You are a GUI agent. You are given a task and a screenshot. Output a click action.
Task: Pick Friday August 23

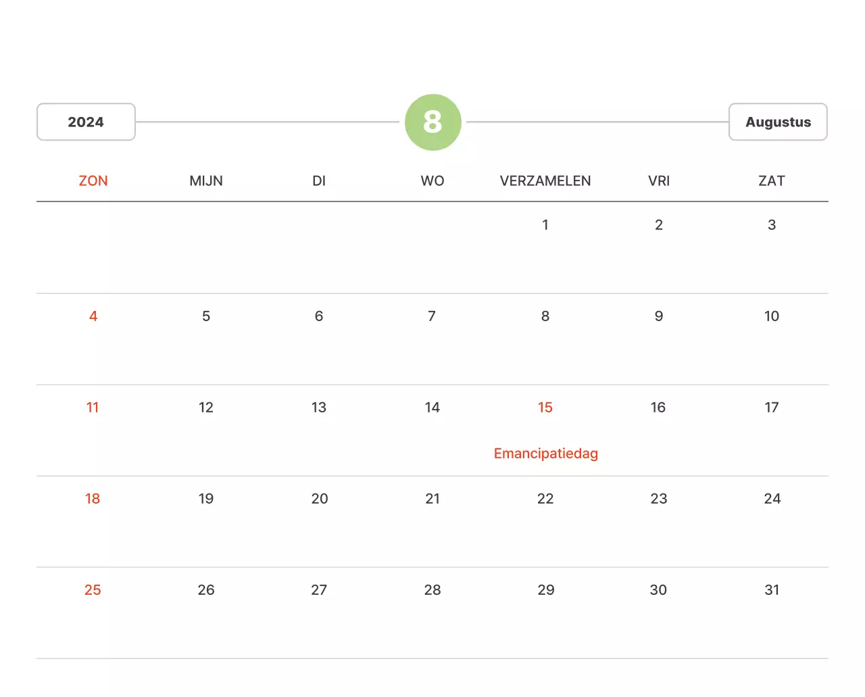click(x=659, y=499)
